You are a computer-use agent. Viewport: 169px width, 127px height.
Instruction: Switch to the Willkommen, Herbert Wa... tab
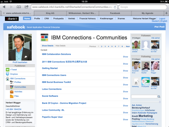point(82,13)
